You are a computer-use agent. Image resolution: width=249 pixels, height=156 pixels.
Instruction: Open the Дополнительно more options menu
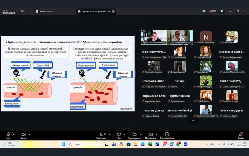click(x=167, y=135)
